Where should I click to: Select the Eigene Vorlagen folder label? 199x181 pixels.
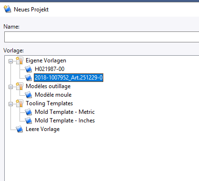46,60
